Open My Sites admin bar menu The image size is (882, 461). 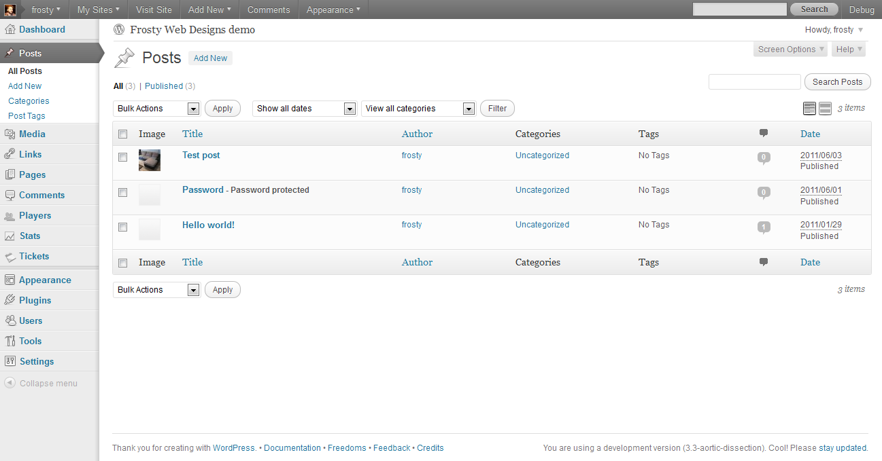point(98,10)
